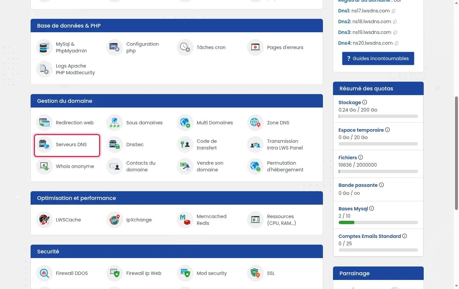
Task: Copy the Dns4 ns20.lwsdns.com value
Action: (x=397, y=43)
